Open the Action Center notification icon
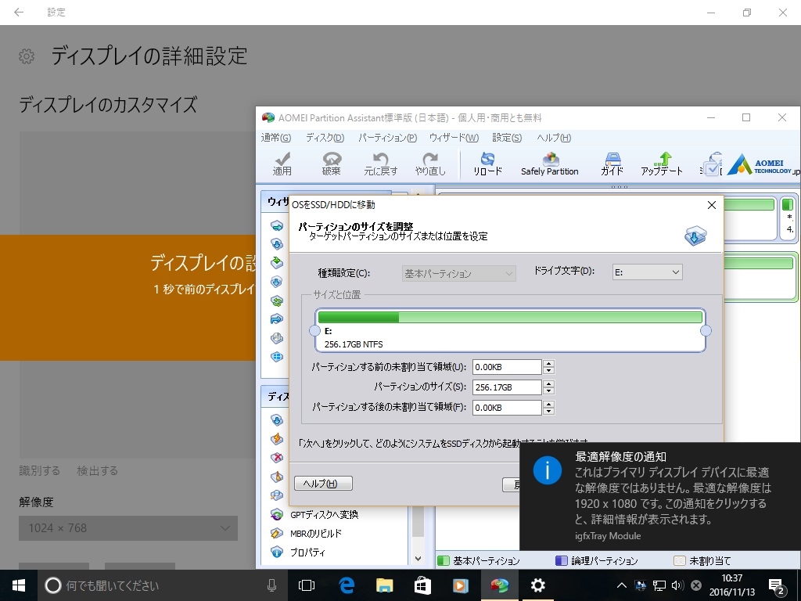The image size is (801, 601). (778, 585)
